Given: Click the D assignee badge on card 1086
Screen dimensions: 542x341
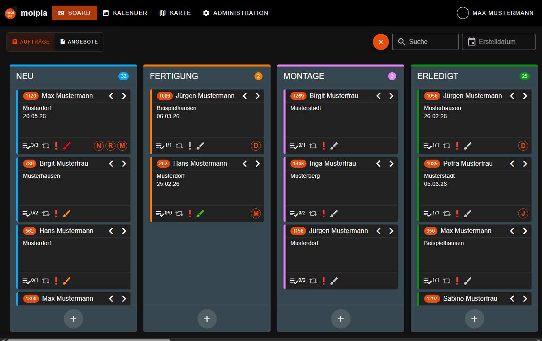Looking at the screenshot, I should point(256,146).
